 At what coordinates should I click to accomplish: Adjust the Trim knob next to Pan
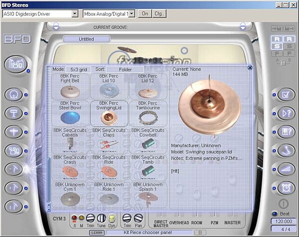[x=127, y=218]
